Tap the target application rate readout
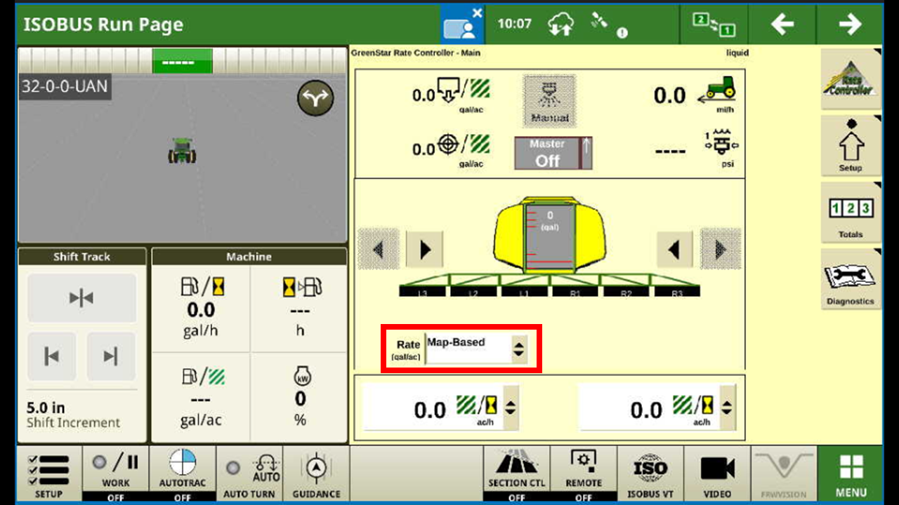 point(451,149)
